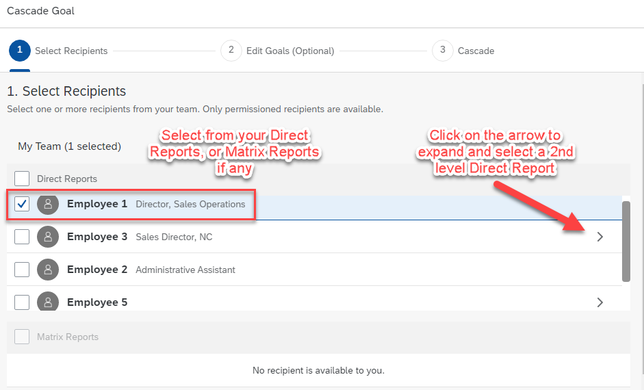Go to step 2 Edit Goals (Optional)
This screenshot has width=644, height=390.
pyautogui.click(x=278, y=51)
